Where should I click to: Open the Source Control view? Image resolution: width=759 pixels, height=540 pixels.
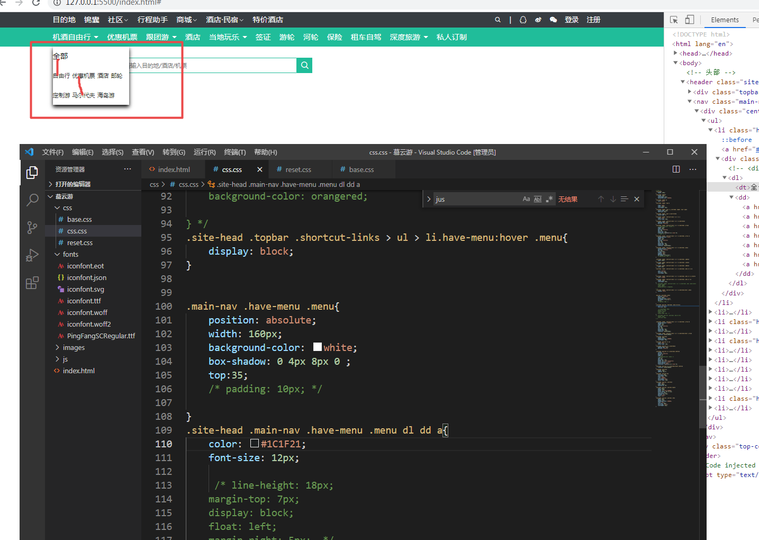[x=32, y=228]
